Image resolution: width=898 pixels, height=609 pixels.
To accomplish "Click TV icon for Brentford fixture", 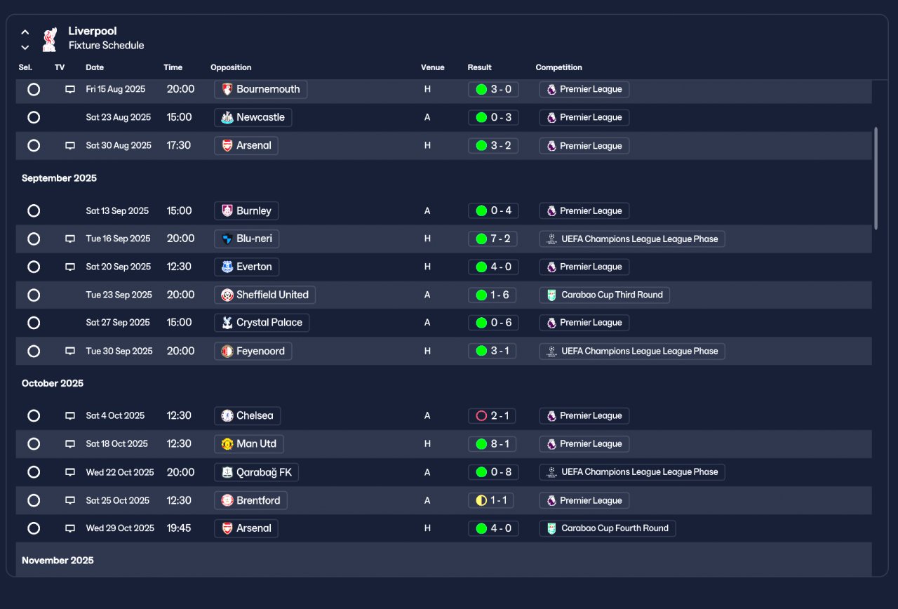I will pos(70,501).
